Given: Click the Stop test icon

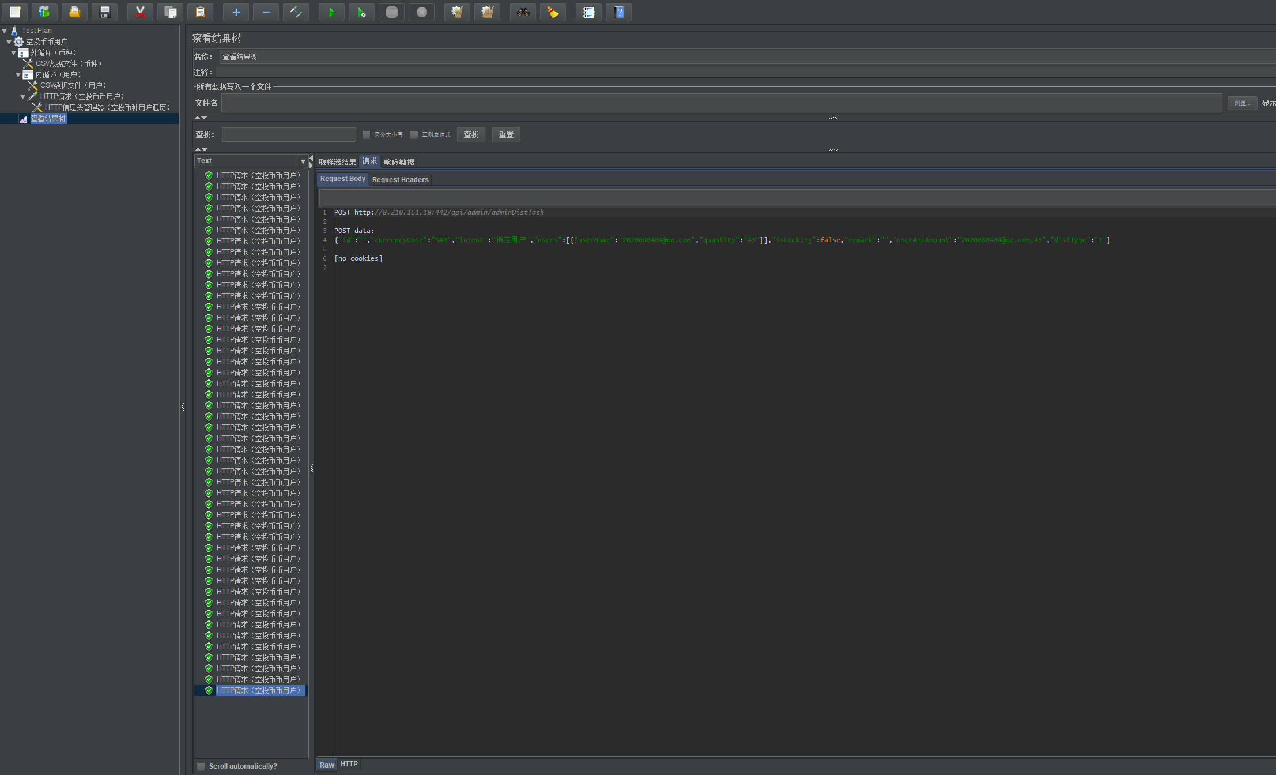Looking at the screenshot, I should point(391,12).
